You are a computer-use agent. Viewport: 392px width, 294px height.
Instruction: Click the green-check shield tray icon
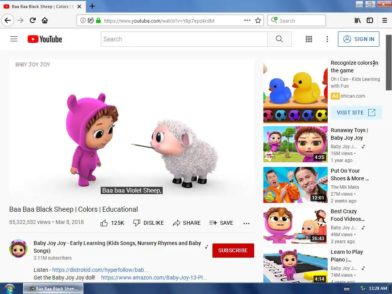coord(363,288)
